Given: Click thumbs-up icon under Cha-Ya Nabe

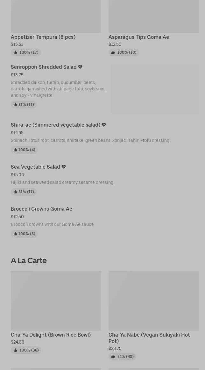Looking at the screenshot, I should [113, 357].
